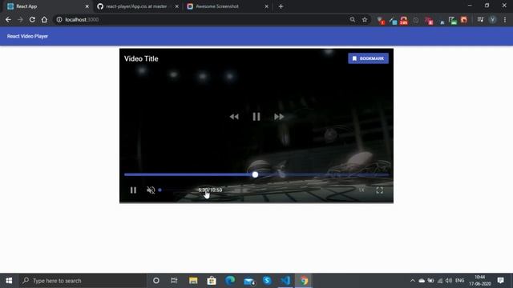
Task: Reload the localhost page
Action: coord(32,19)
